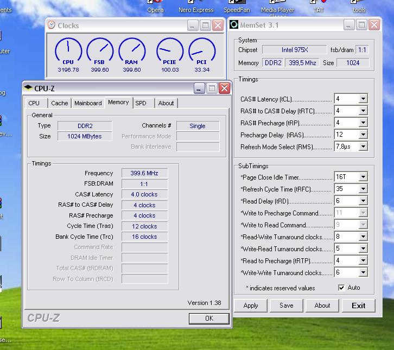
Task: Click the Version 1.38 text
Action: 204,303
